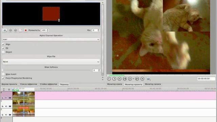The height and width of the screenshot is (122, 217).
Task: Hide video of track 0
Action: [x=10, y=98]
